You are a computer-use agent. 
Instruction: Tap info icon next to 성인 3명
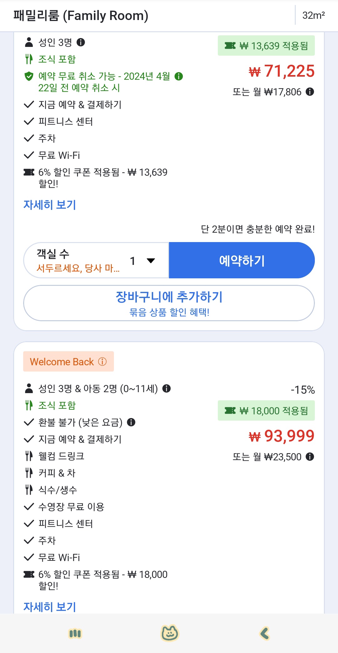point(81,42)
